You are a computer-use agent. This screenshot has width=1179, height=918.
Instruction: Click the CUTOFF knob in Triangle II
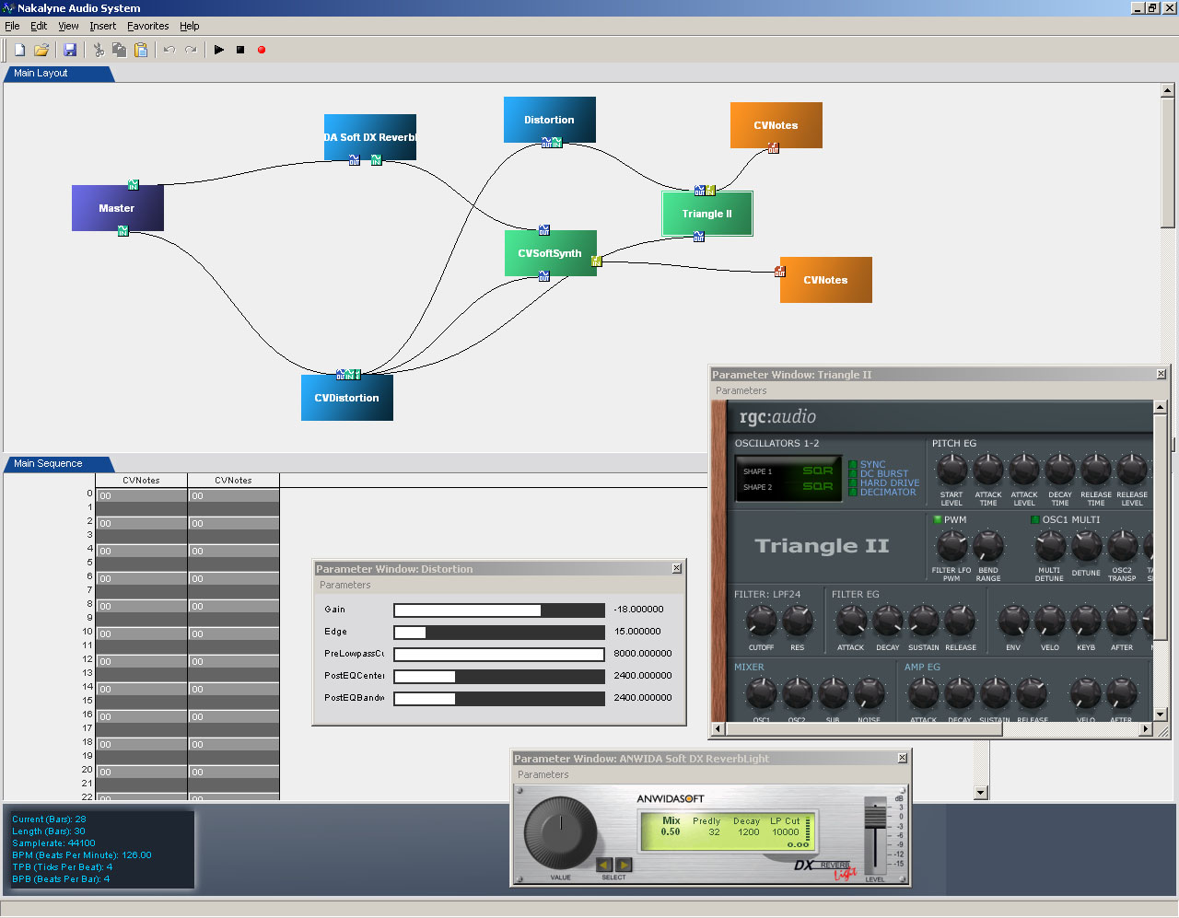coord(761,622)
